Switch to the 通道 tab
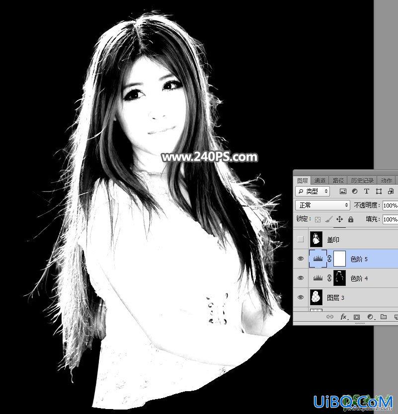This screenshot has height=414, width=398. click(x=320, y=181)
